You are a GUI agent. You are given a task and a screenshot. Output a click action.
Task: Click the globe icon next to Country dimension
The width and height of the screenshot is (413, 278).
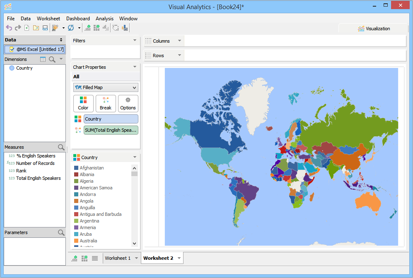tap(12, 68)
